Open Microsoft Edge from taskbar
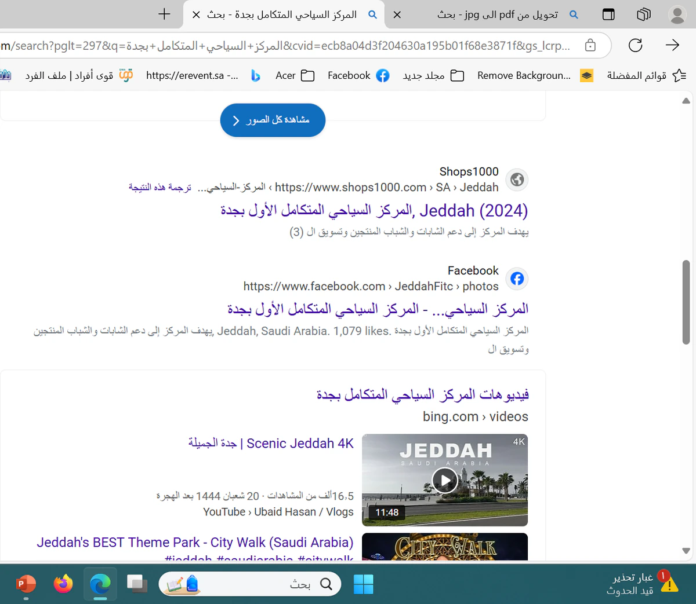The width and height of the screenshot is (696, 604). click(100, 584)
